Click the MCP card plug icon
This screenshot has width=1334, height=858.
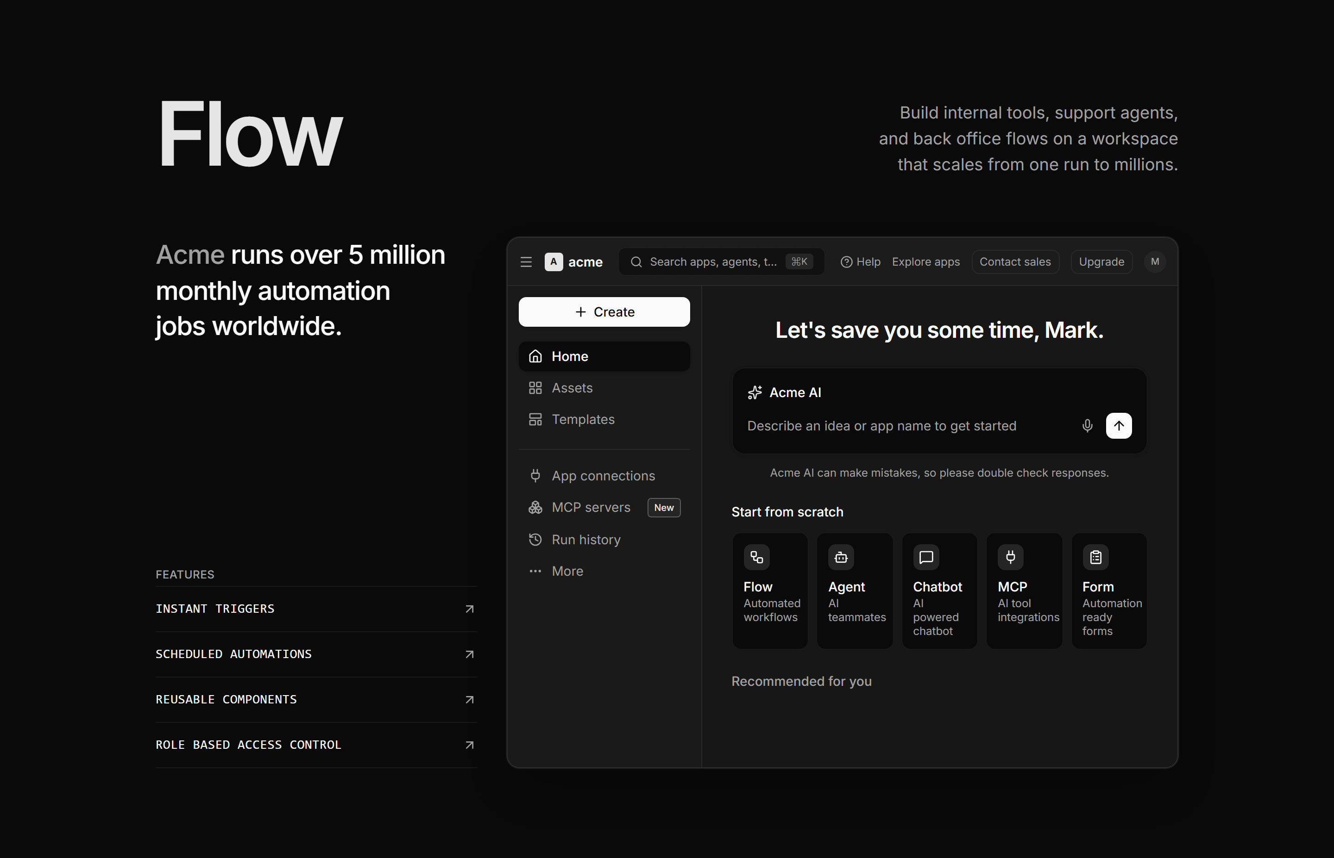[1011, 557]
